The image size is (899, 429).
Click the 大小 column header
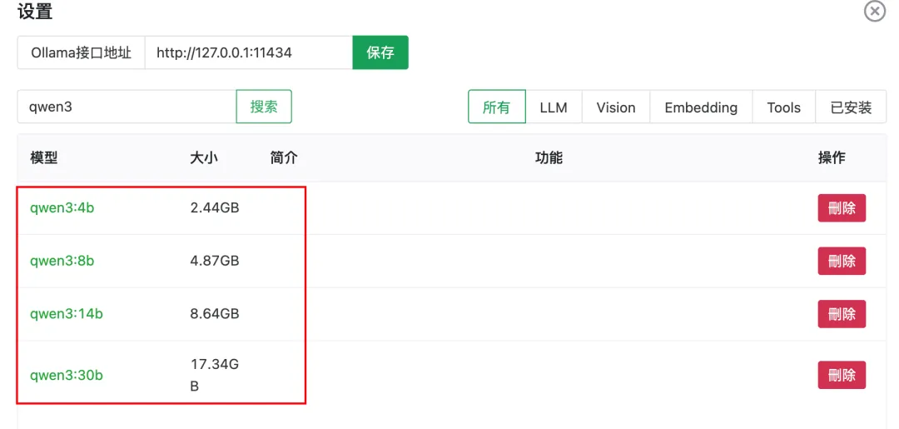tap(204, 157)
